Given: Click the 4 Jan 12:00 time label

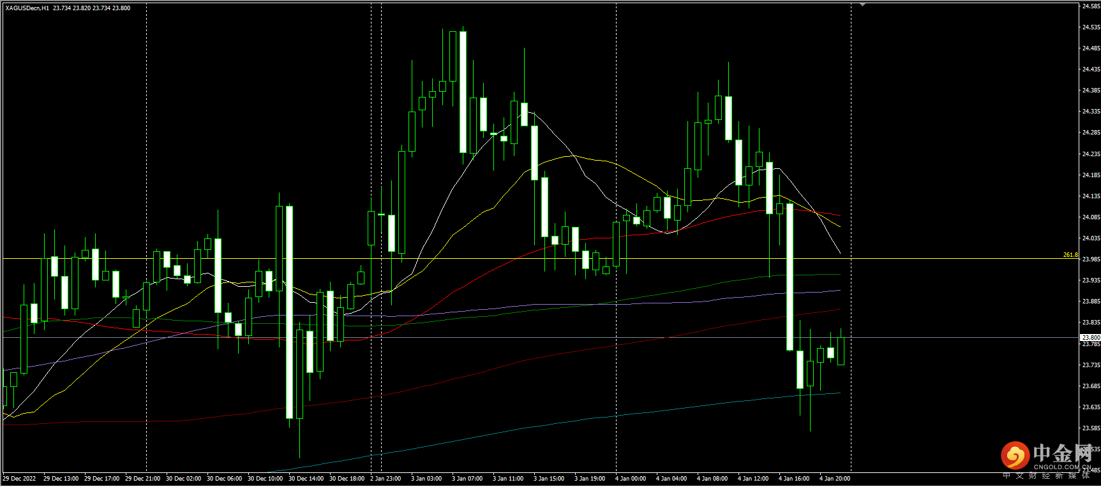Looking at the screenshot, I should pos(753,479).
